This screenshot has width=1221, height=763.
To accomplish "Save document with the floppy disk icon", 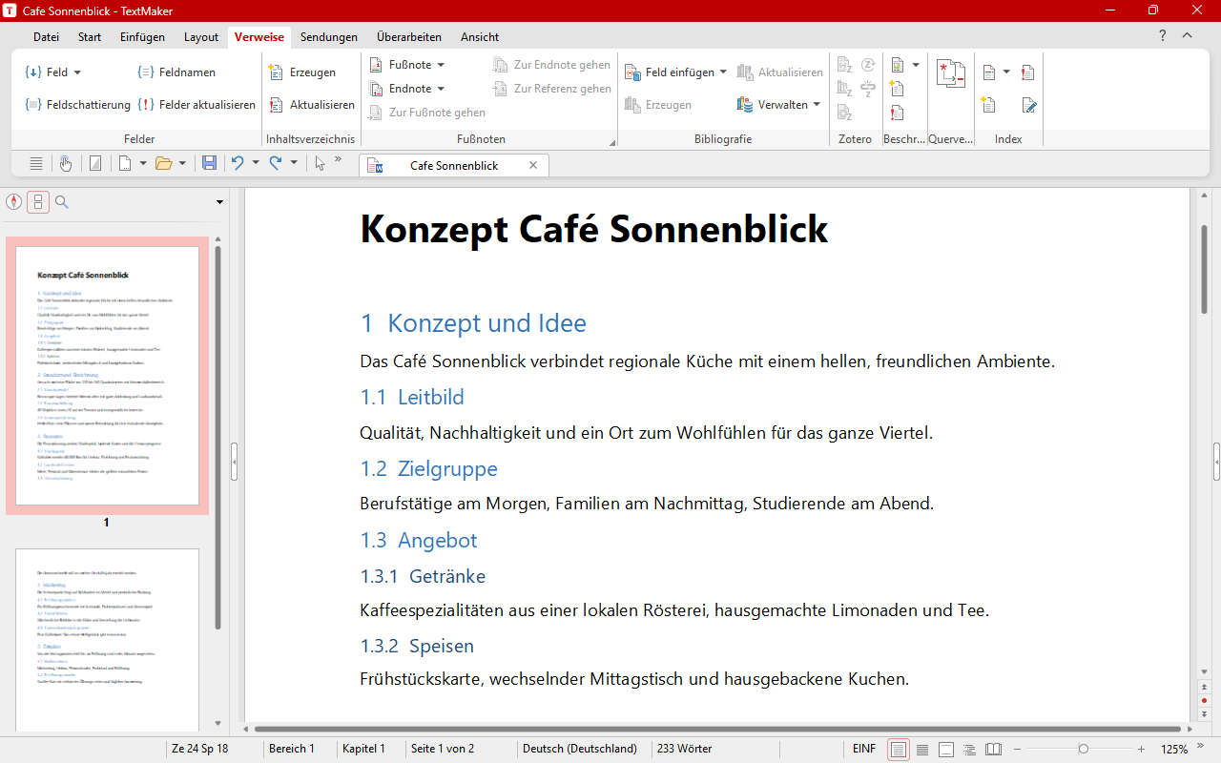I will pos(210,163).
